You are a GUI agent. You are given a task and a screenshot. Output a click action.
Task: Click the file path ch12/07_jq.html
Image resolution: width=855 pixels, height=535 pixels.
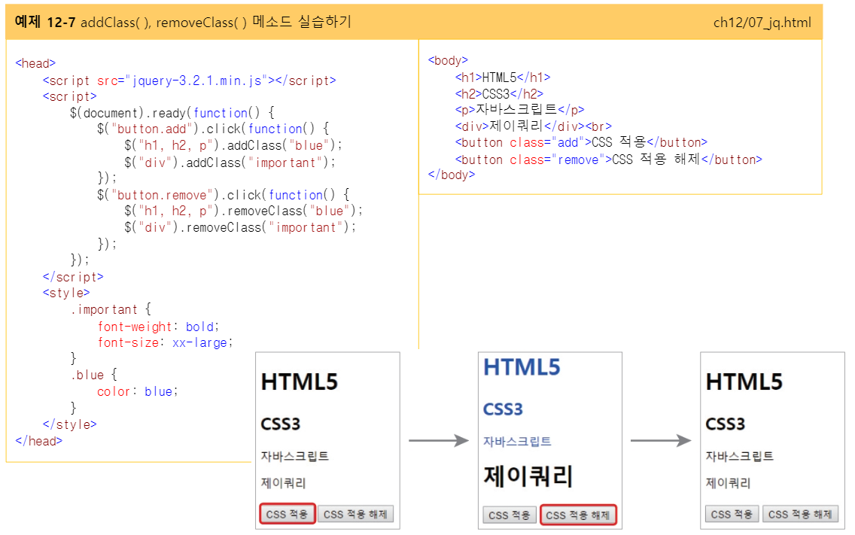[x=762, y=23]
